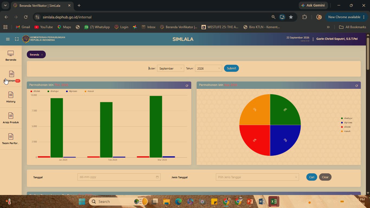Refresh the Permohonan Izin pie chart

[x=356, y=86]
